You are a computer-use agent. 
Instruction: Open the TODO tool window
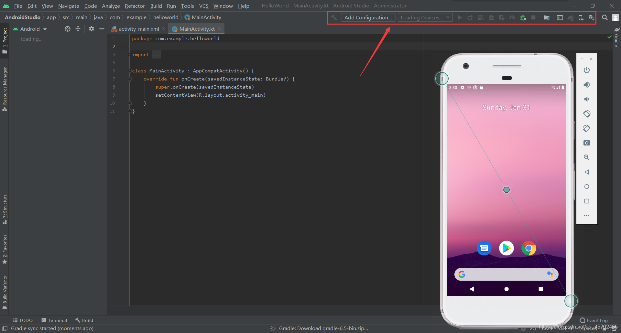pyautogui.click(x=23, y=320)
